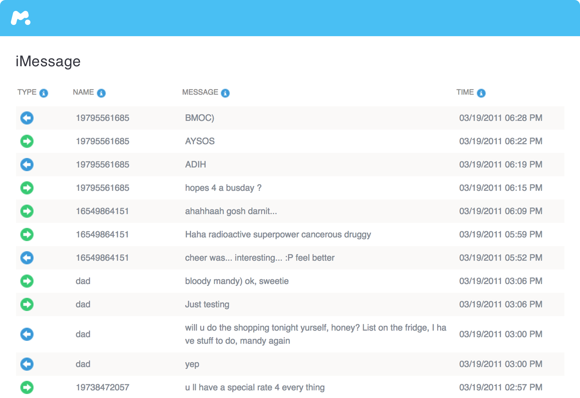The image size is (580, 398).
Task: Select timestamp 03/19/2011 06:22 PM
Action: click(x=501, y=141)
